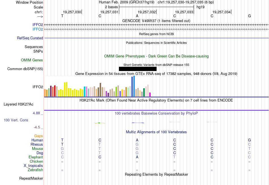Select the Dog species row label
The image size is (269, 185).
(40, 153)
